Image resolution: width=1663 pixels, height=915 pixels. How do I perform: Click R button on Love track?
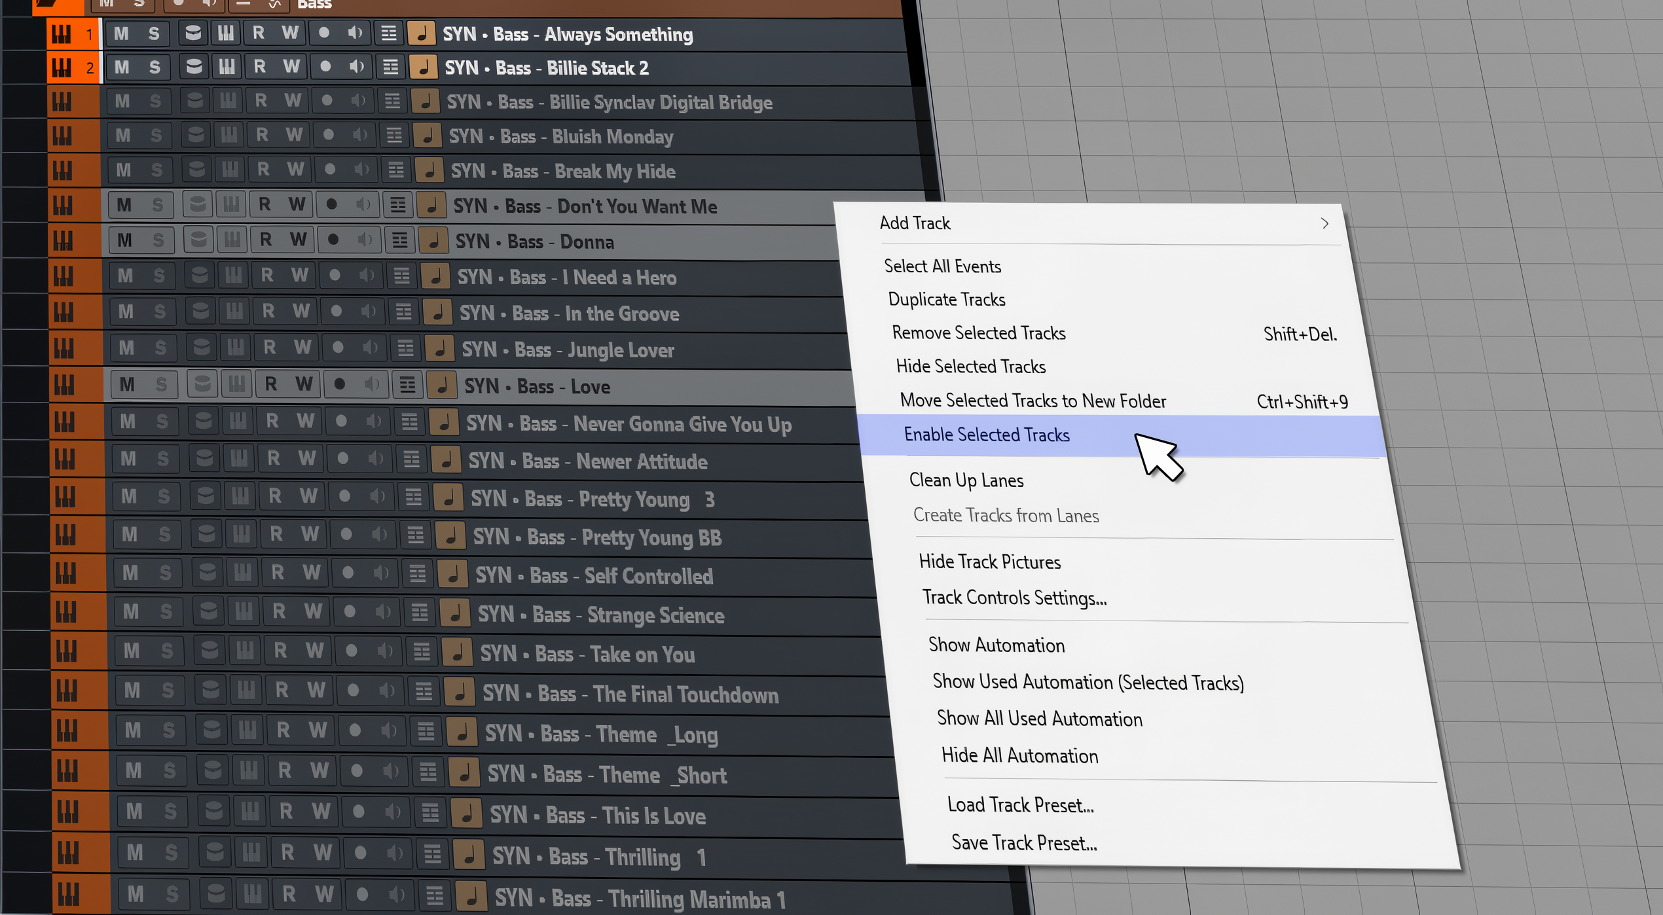270,384
